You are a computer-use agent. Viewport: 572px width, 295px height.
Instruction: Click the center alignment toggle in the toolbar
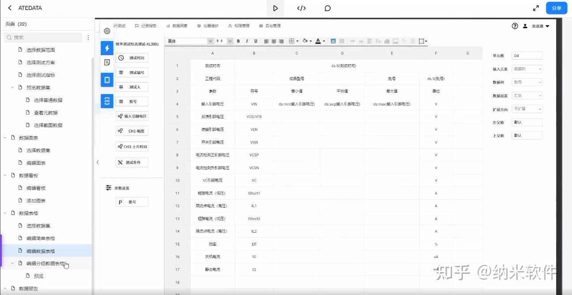click(274, 41)
